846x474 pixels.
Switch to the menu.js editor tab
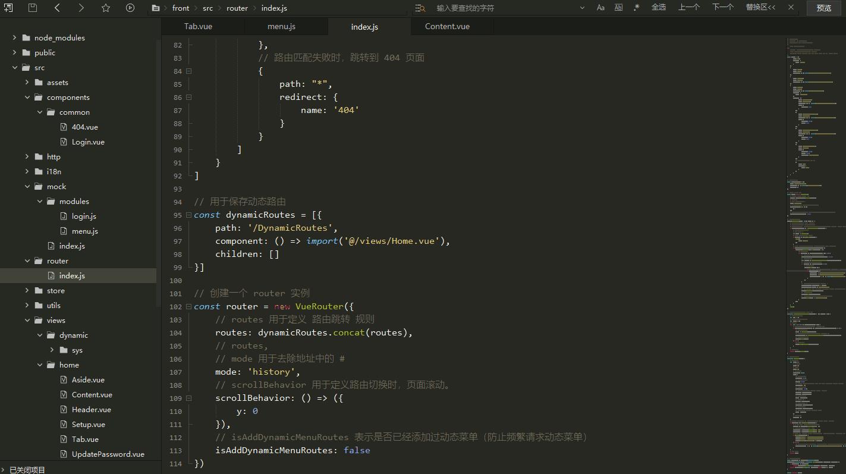tap(281, 26)
